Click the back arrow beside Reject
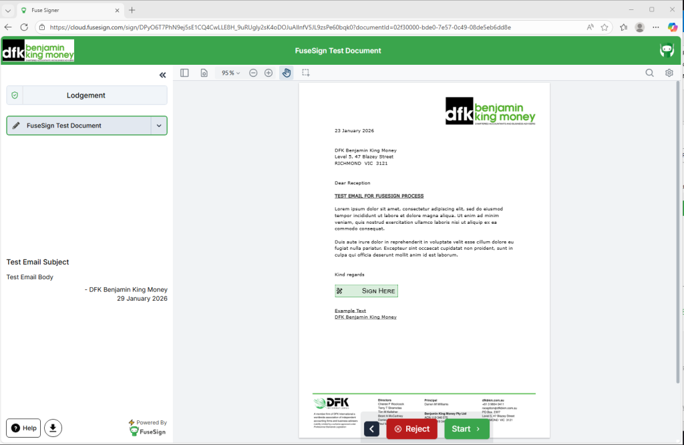 (x=371, y=429)
